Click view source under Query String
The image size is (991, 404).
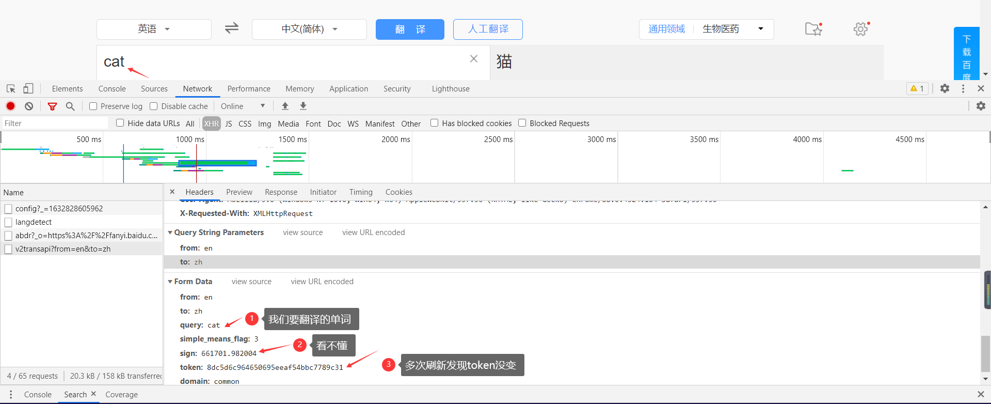click(x=303, y=232)
